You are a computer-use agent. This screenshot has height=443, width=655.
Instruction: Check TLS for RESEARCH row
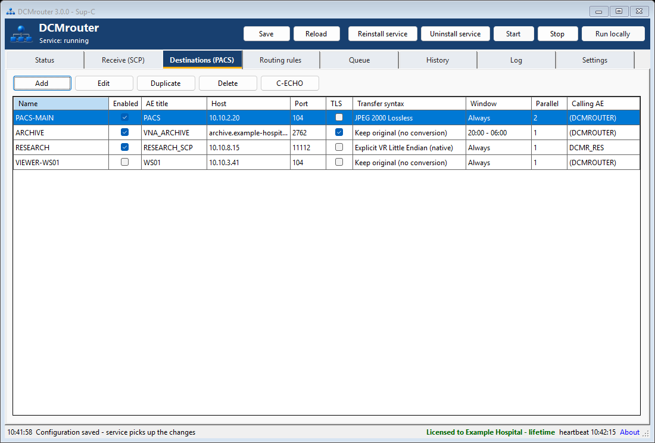[339, 147]
